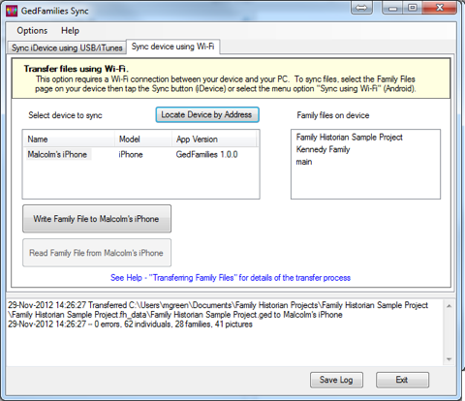The image size is (465, 401).
Task: Switch to Sync iDevice using USB/iTunes tab
Action: (67, 47)
